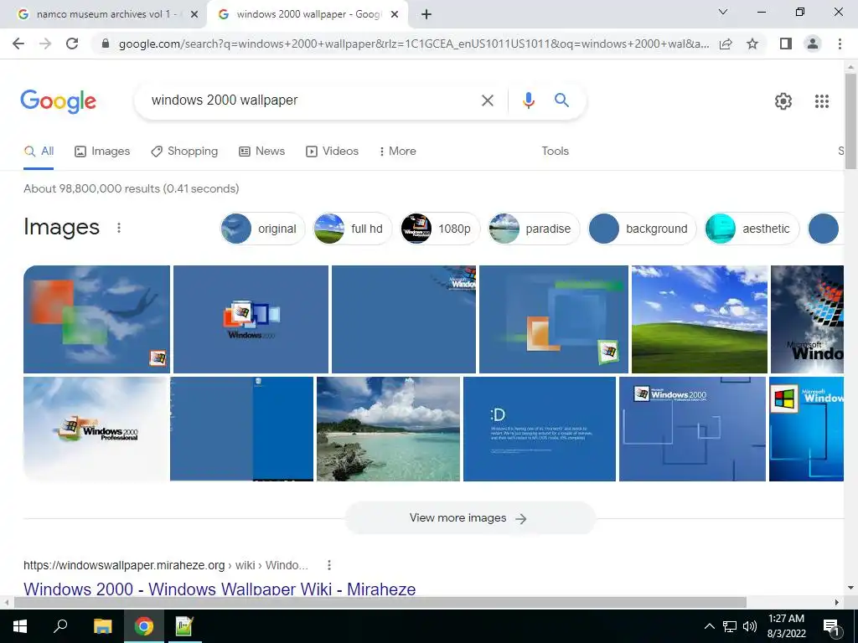
Task: Clear the search box with X
Action: click(487, 100)
